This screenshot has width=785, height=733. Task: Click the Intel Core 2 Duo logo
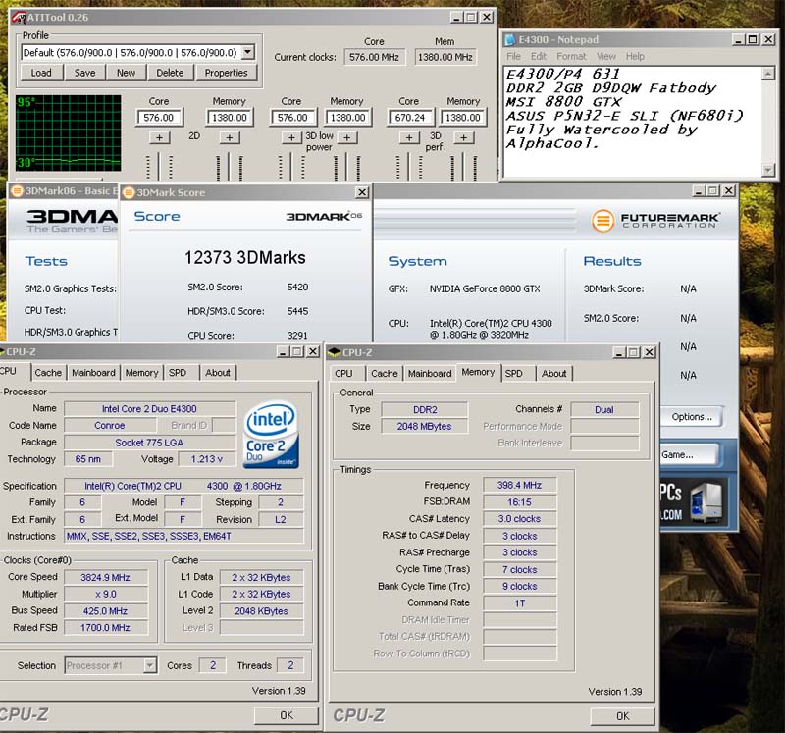271,434
